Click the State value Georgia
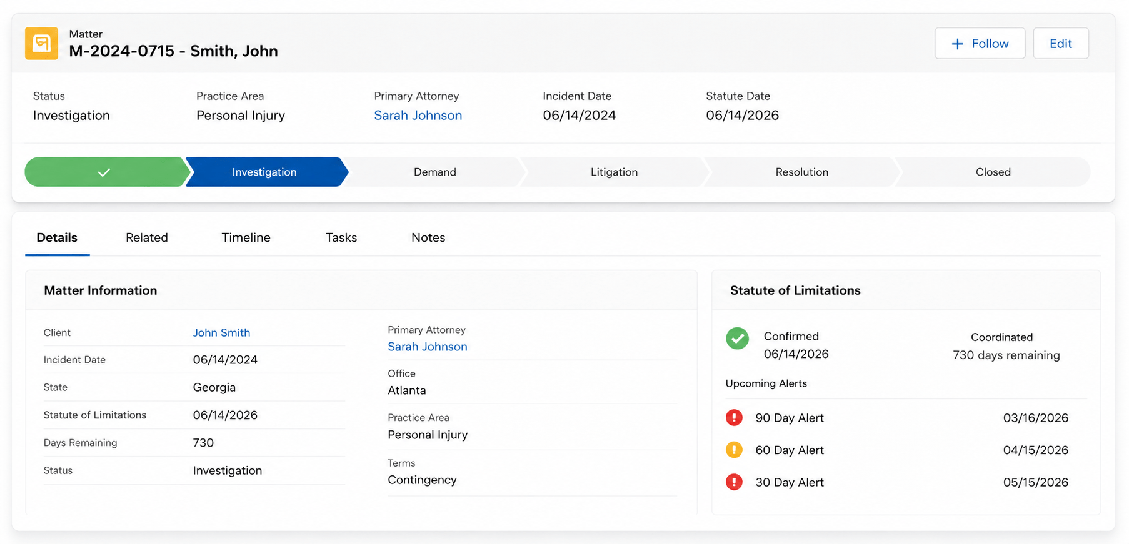The width and height of the screenshot is (1129, 544). coord(214,388)
